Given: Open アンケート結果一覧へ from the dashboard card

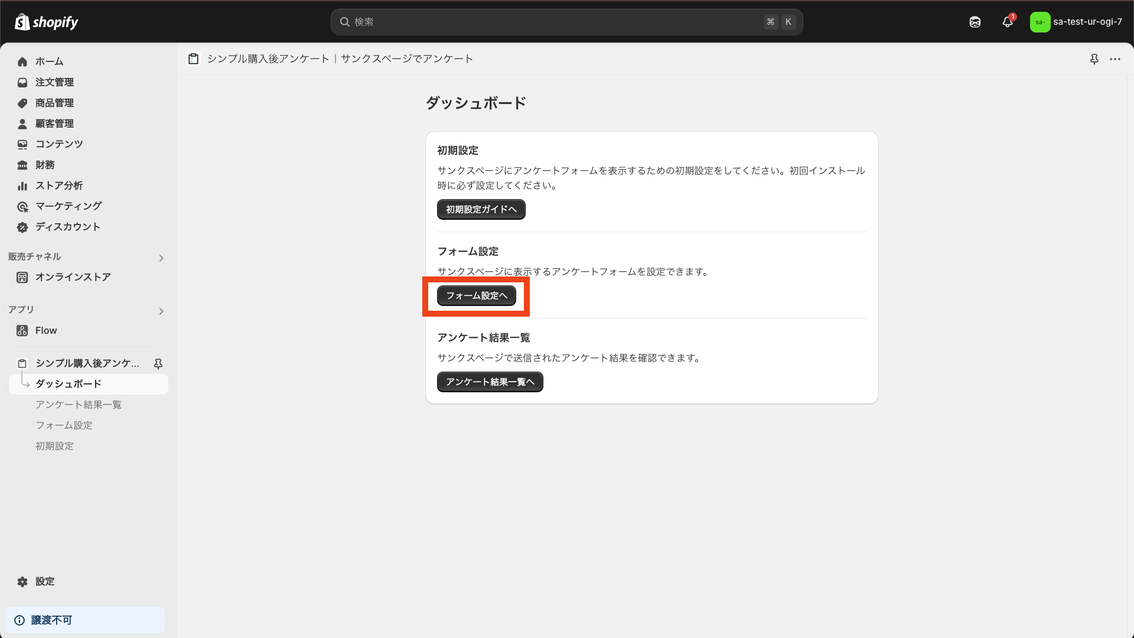Looking at the screenshot, I should pos(489,382).
